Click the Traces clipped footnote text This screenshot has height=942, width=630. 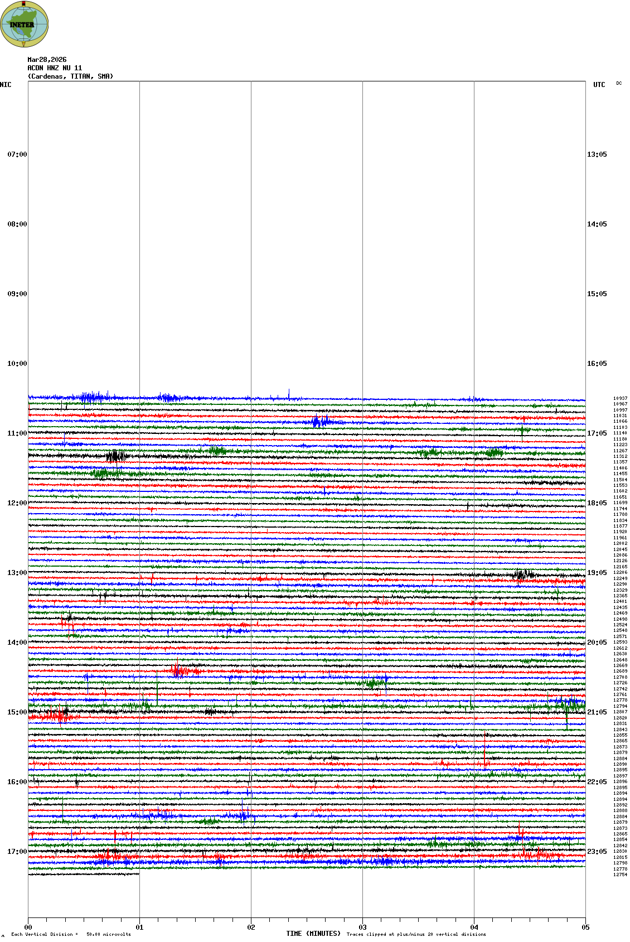[x=416, y=934]
